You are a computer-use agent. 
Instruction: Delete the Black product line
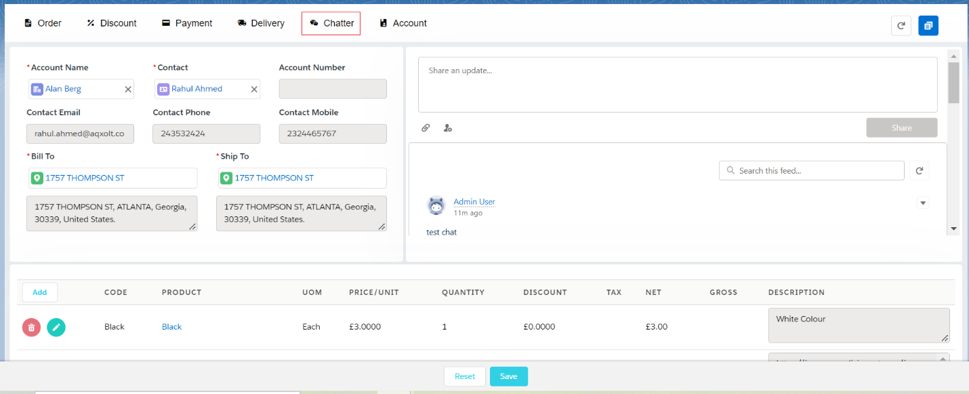[x=31, y=328]
